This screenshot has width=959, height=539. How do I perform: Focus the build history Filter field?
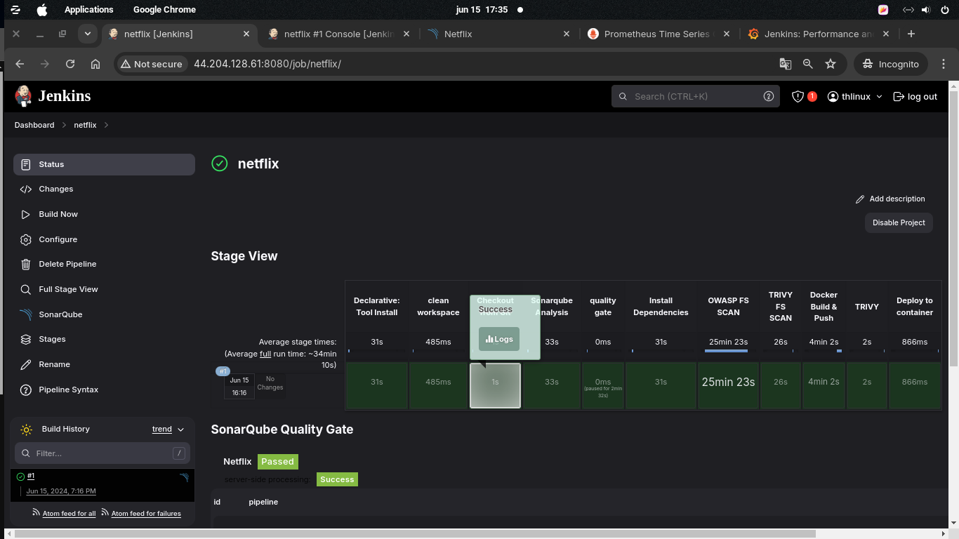coord(102,453)
